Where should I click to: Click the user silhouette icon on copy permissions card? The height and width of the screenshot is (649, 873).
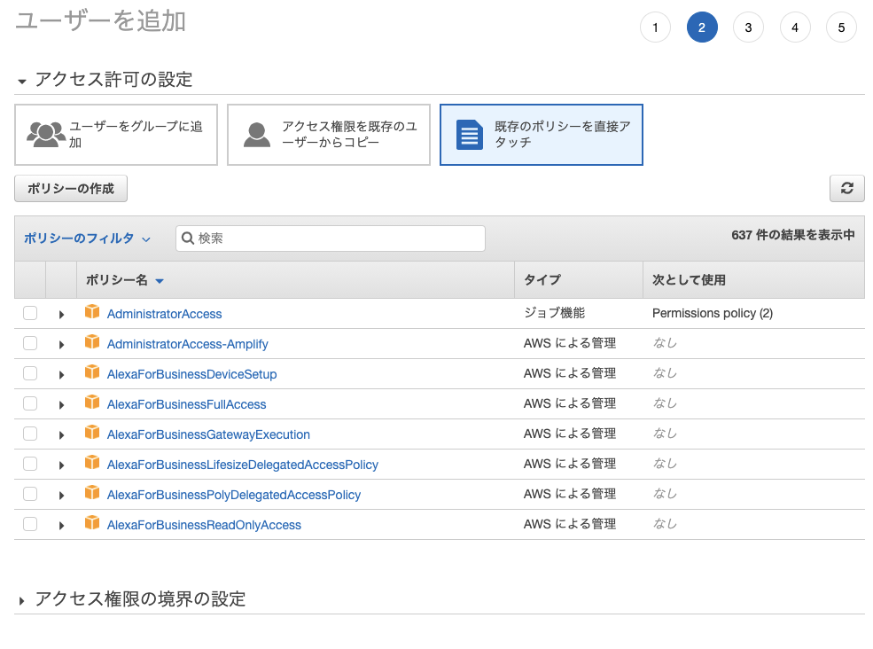pos(257,135)
